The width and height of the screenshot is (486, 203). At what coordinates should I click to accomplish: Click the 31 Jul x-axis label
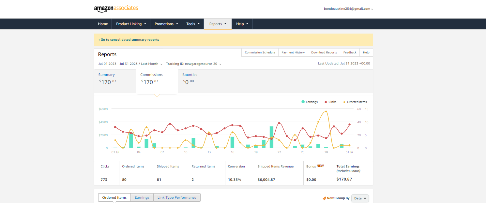tap(350, 152)
